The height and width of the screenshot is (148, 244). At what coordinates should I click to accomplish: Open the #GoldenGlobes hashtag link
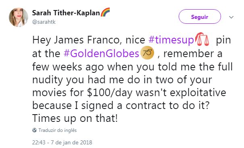click(101, 53)
